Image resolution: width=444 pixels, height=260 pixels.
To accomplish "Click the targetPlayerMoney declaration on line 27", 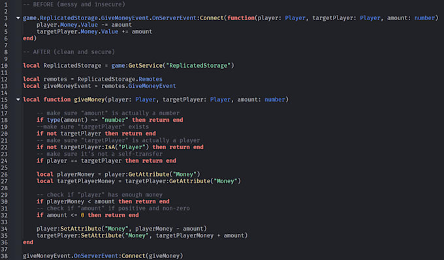I will 86,181.
